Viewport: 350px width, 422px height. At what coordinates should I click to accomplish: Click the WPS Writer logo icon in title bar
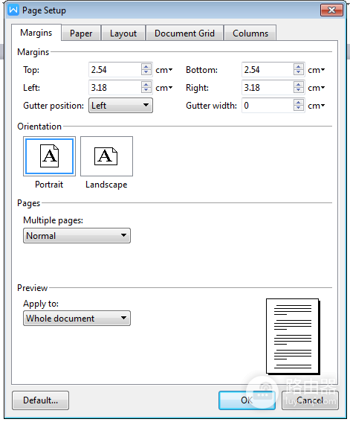(x=13, y=10)
